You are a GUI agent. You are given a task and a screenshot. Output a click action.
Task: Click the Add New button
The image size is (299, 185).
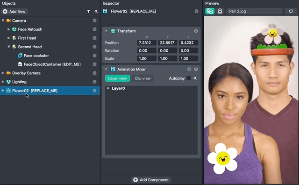click(14, 11)
